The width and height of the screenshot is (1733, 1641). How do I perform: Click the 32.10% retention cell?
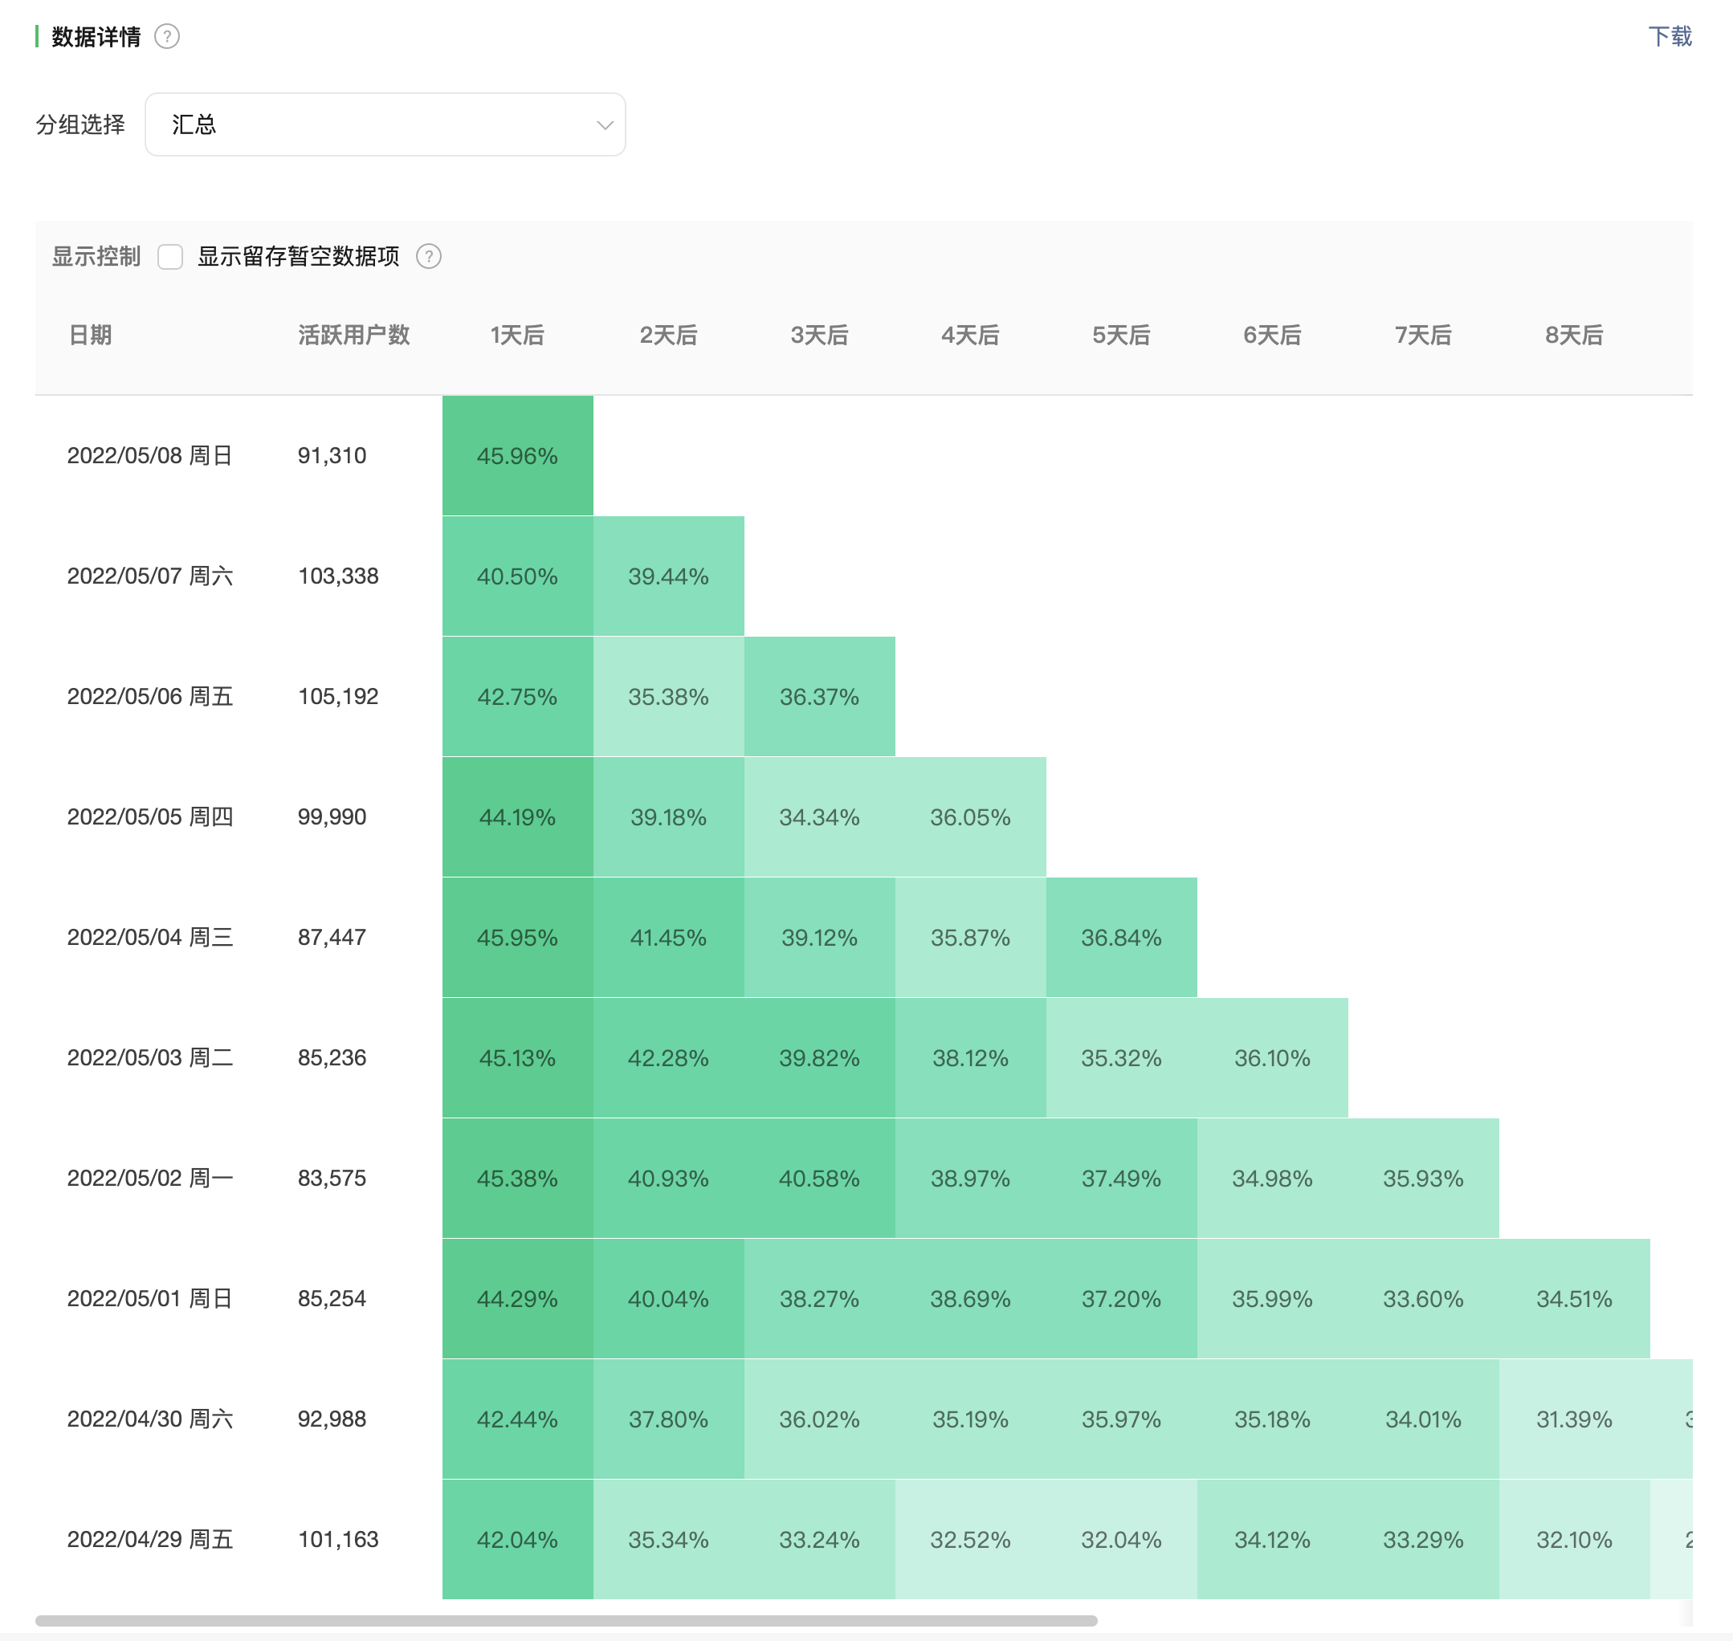click(x=1574, y=1540)
